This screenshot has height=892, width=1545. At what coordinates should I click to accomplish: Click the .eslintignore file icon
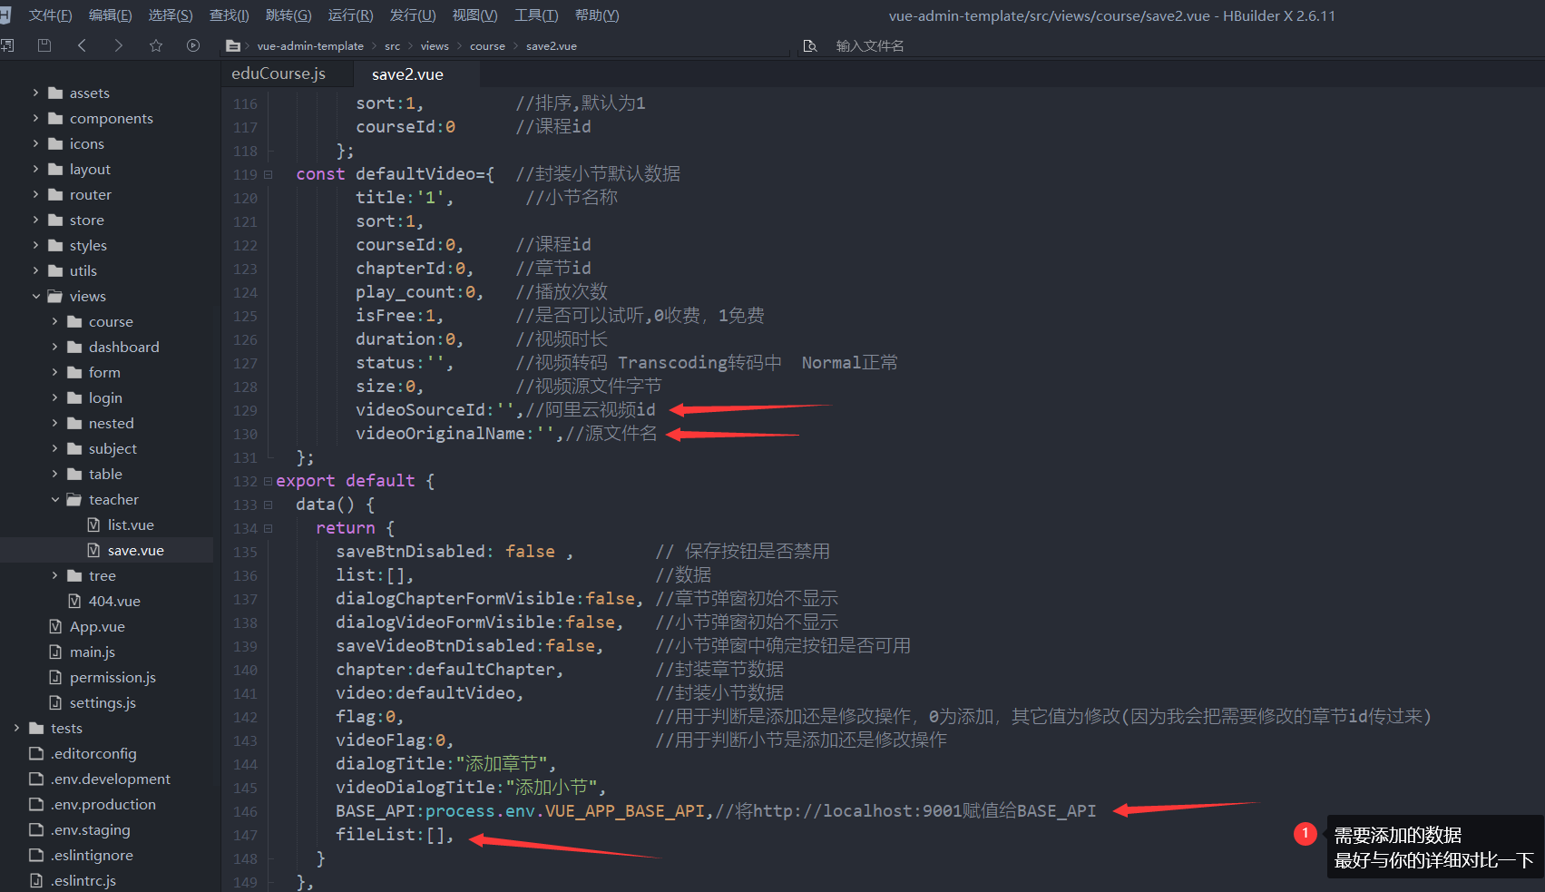tap(36, 855)
